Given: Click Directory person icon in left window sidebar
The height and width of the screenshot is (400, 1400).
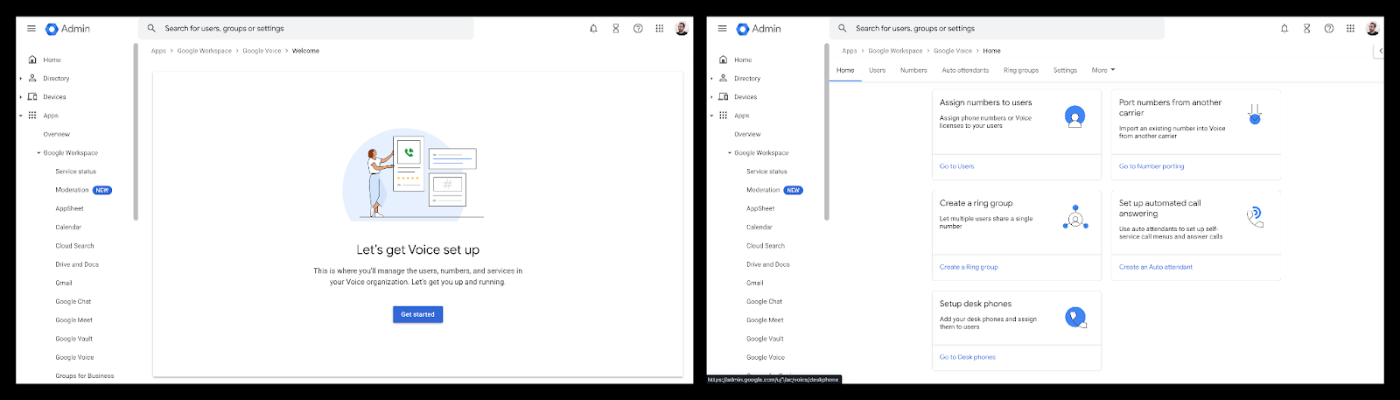Looking at the screenshot, I should click(33, 78).
